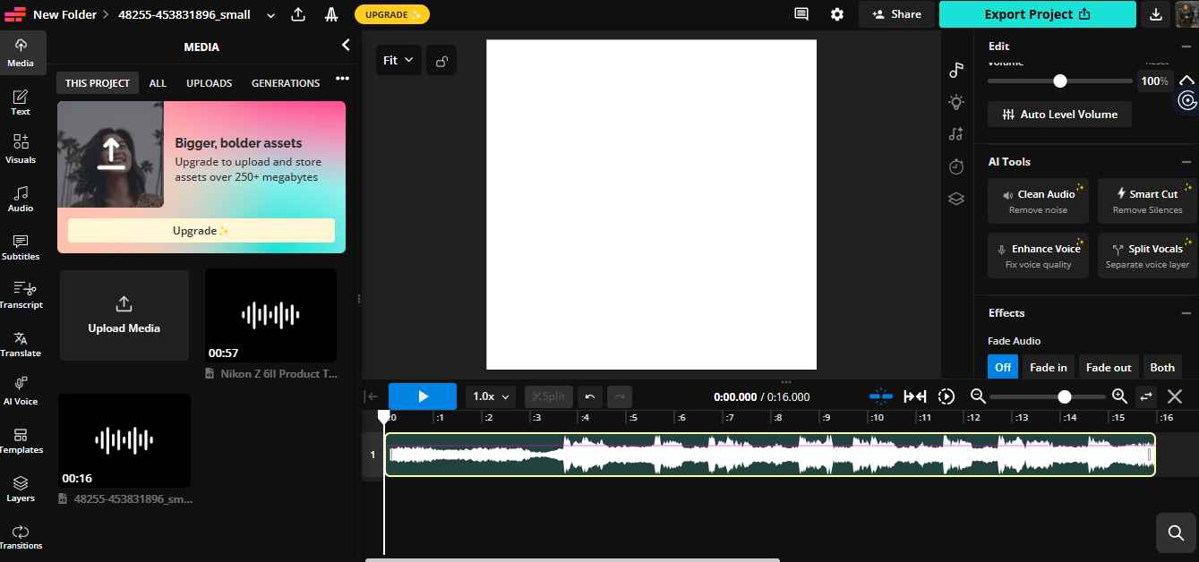The image size is (1199, 562).
Task: Collapse the AI Tools section
Action: click(x=1186, y=162)
